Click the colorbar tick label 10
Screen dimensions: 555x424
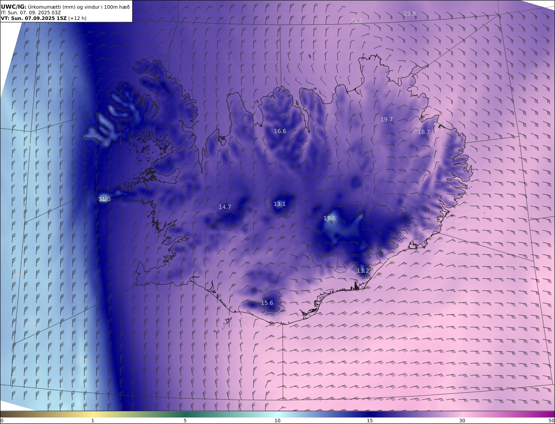(x=277, y=421)
